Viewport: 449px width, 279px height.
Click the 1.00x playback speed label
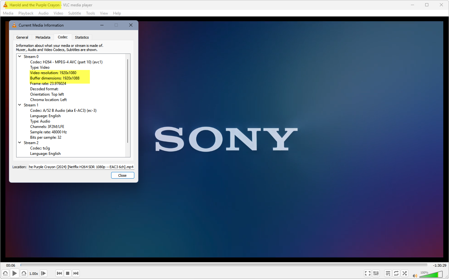point(34,274)
